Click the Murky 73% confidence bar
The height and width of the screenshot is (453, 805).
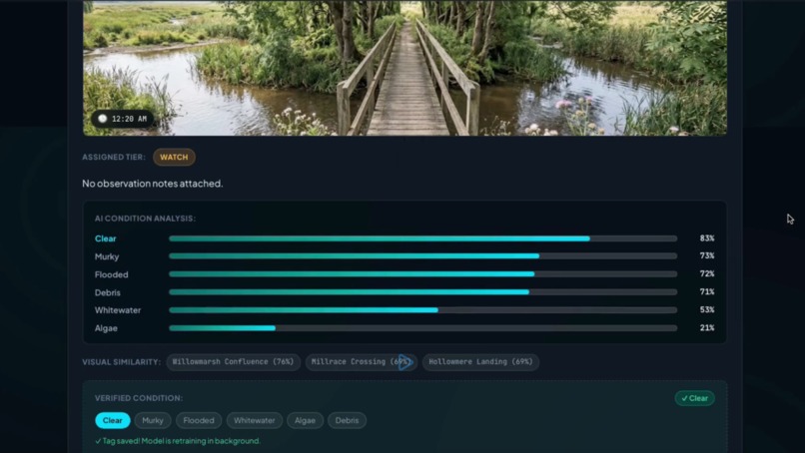tap(423, 256)
